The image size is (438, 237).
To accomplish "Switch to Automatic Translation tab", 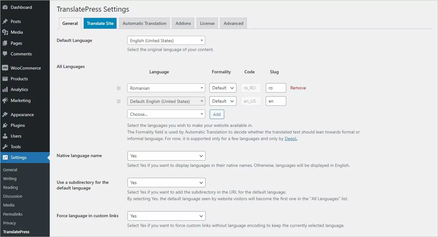I will (x=145, y=23).
